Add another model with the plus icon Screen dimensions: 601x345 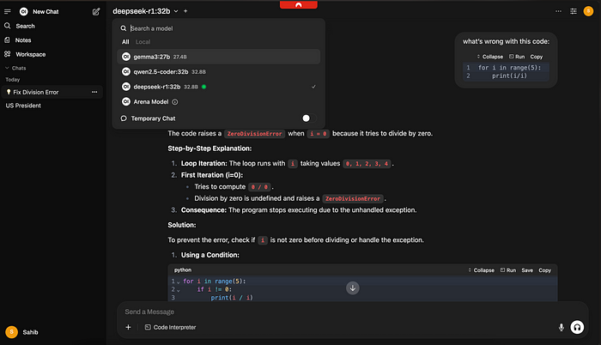[185, 11]
